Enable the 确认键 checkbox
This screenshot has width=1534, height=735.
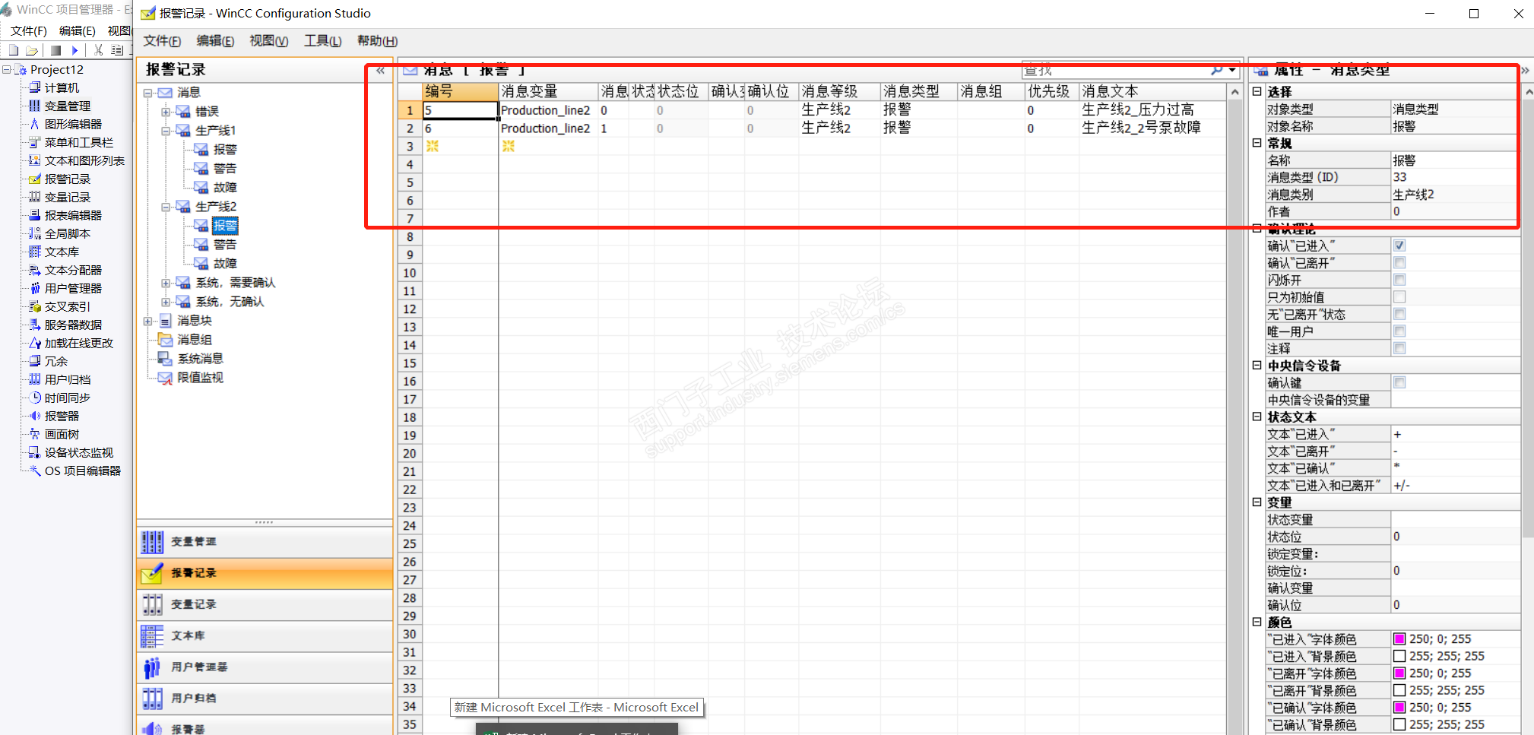tap(1399, 382)
